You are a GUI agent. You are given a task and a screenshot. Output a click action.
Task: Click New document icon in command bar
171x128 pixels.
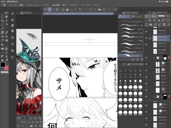(x=63, y=10)
